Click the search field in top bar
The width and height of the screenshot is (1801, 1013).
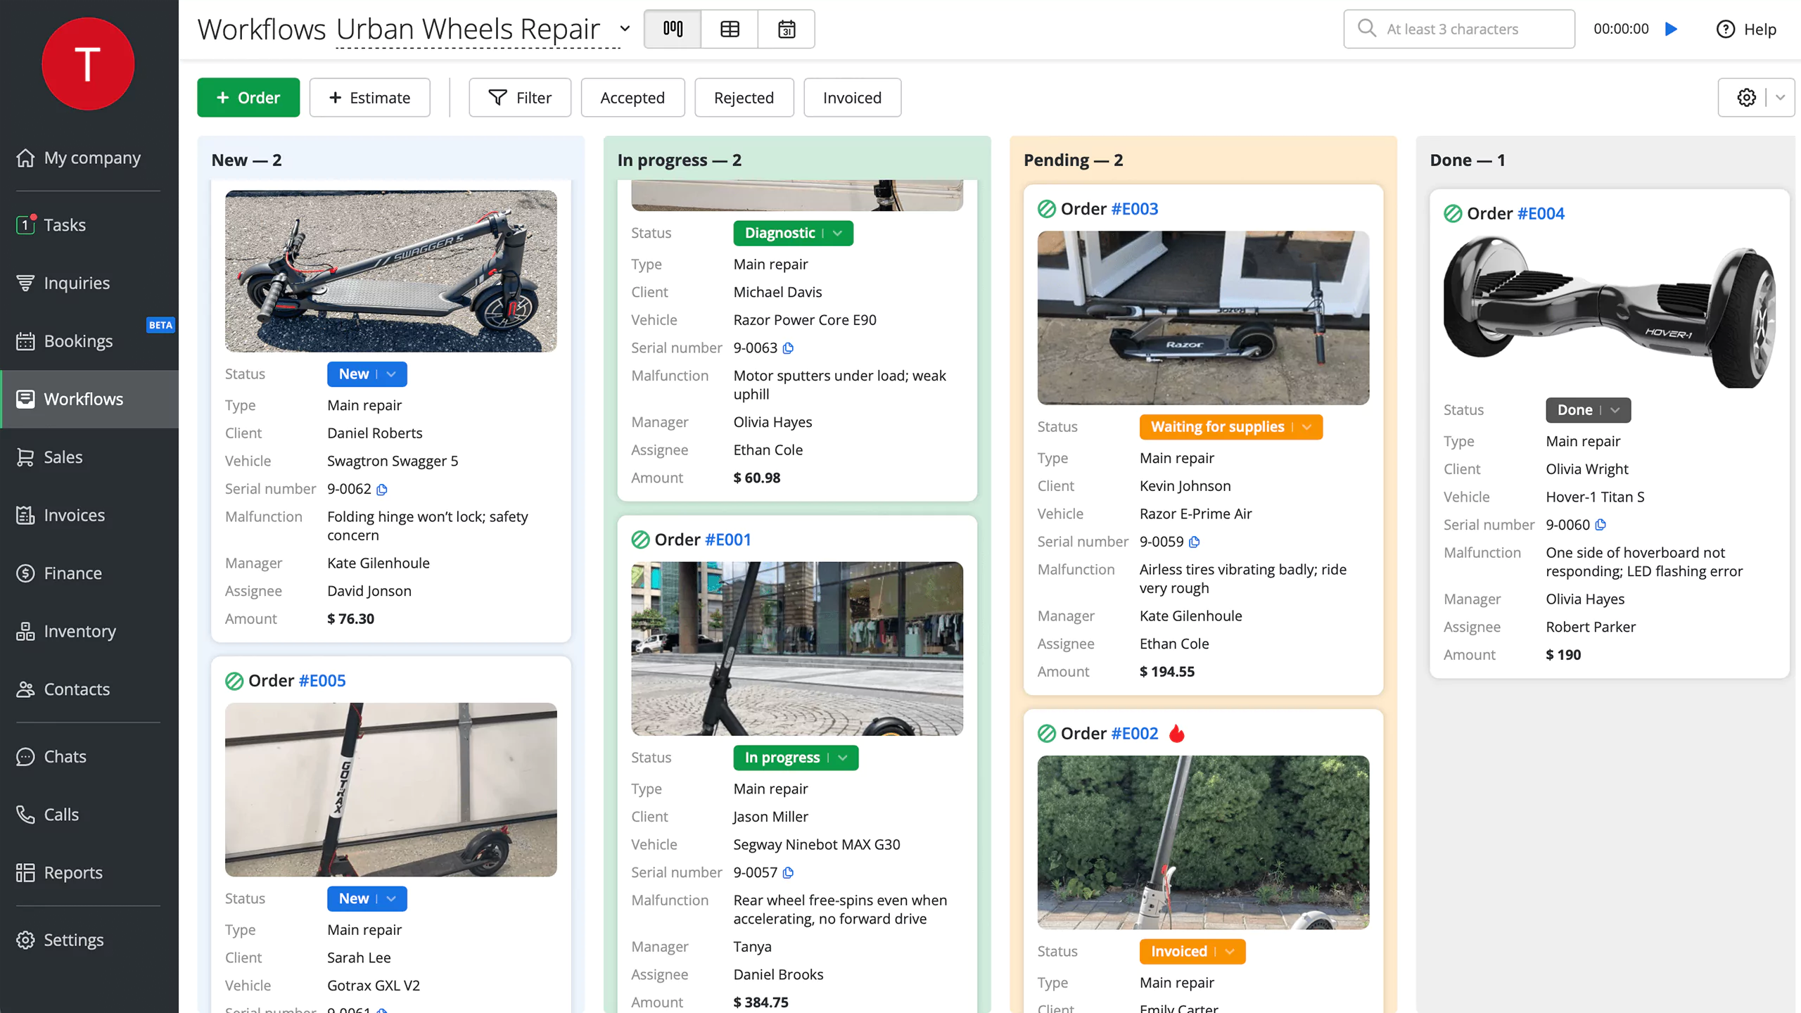point(1459,29)
